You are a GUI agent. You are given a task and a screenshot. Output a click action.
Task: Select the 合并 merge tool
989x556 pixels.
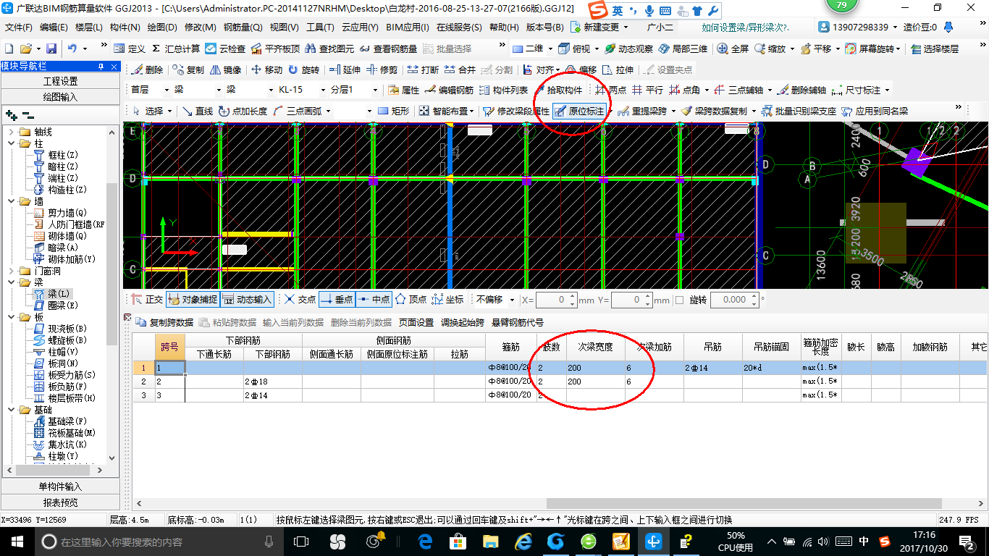[460, 69]
